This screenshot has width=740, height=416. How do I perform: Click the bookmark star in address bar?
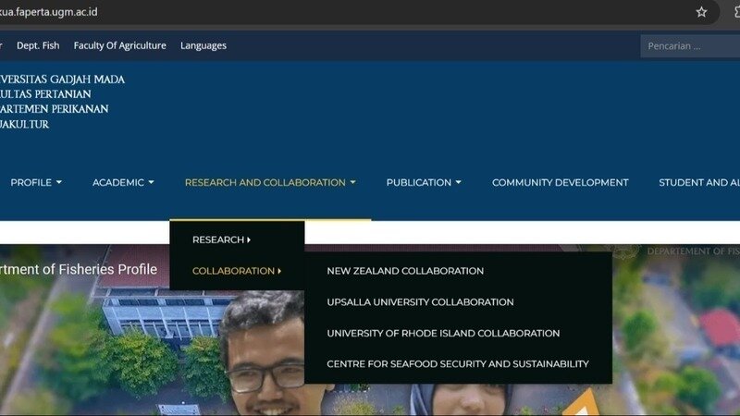pos(702,12)
